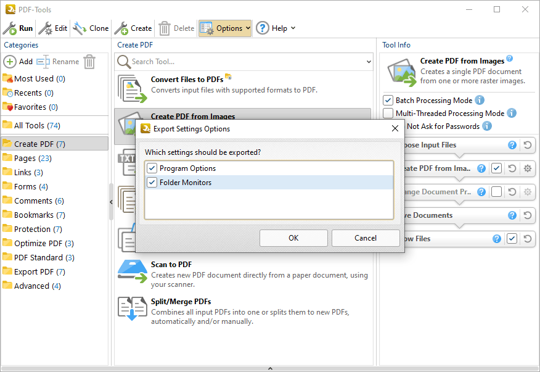Click Create PDF from Images tool title
This screenshot has width=540, height=372.
(193, 116)
